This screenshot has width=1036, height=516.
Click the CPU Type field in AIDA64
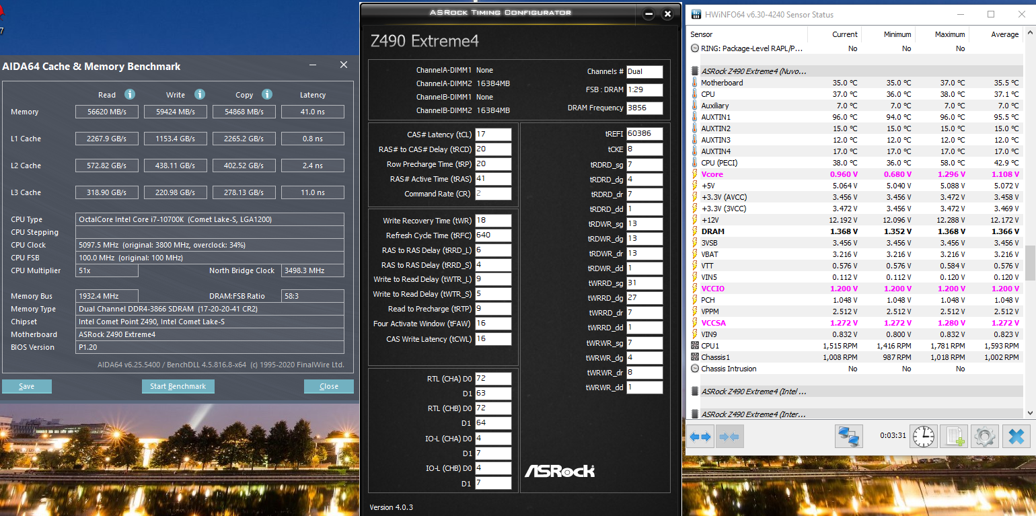210,219
